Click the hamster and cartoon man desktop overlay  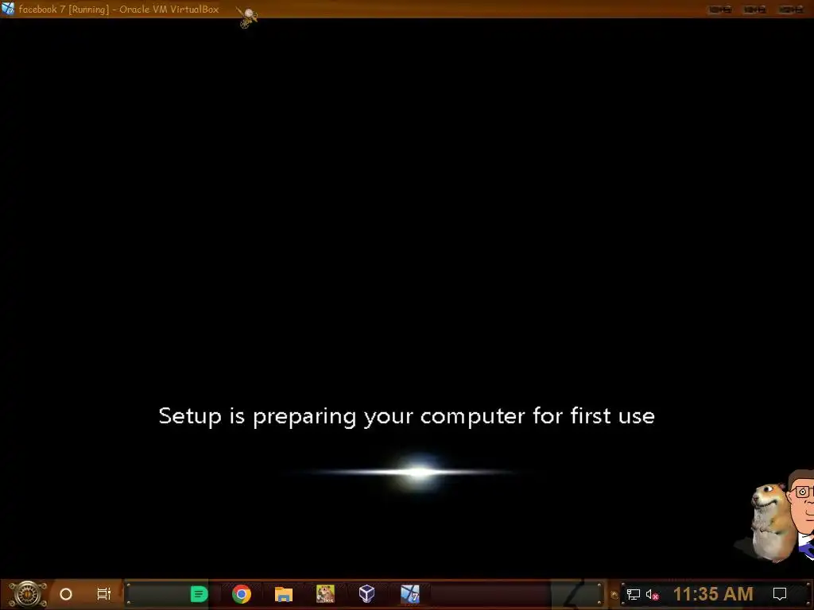[x=776, y=515]
